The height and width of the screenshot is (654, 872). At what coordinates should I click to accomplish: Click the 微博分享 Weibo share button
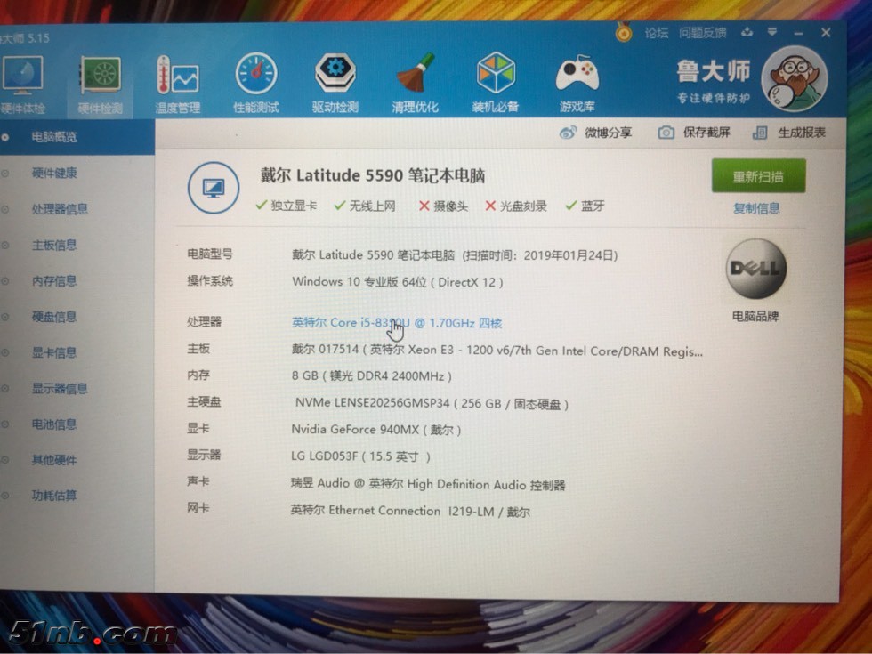pos(596,133)
